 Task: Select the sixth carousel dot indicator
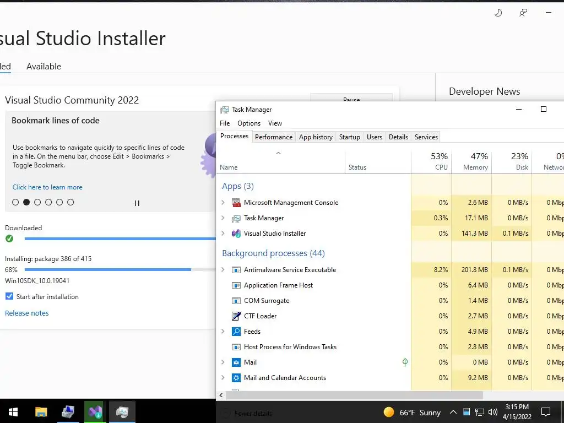[x=70, y=202]
